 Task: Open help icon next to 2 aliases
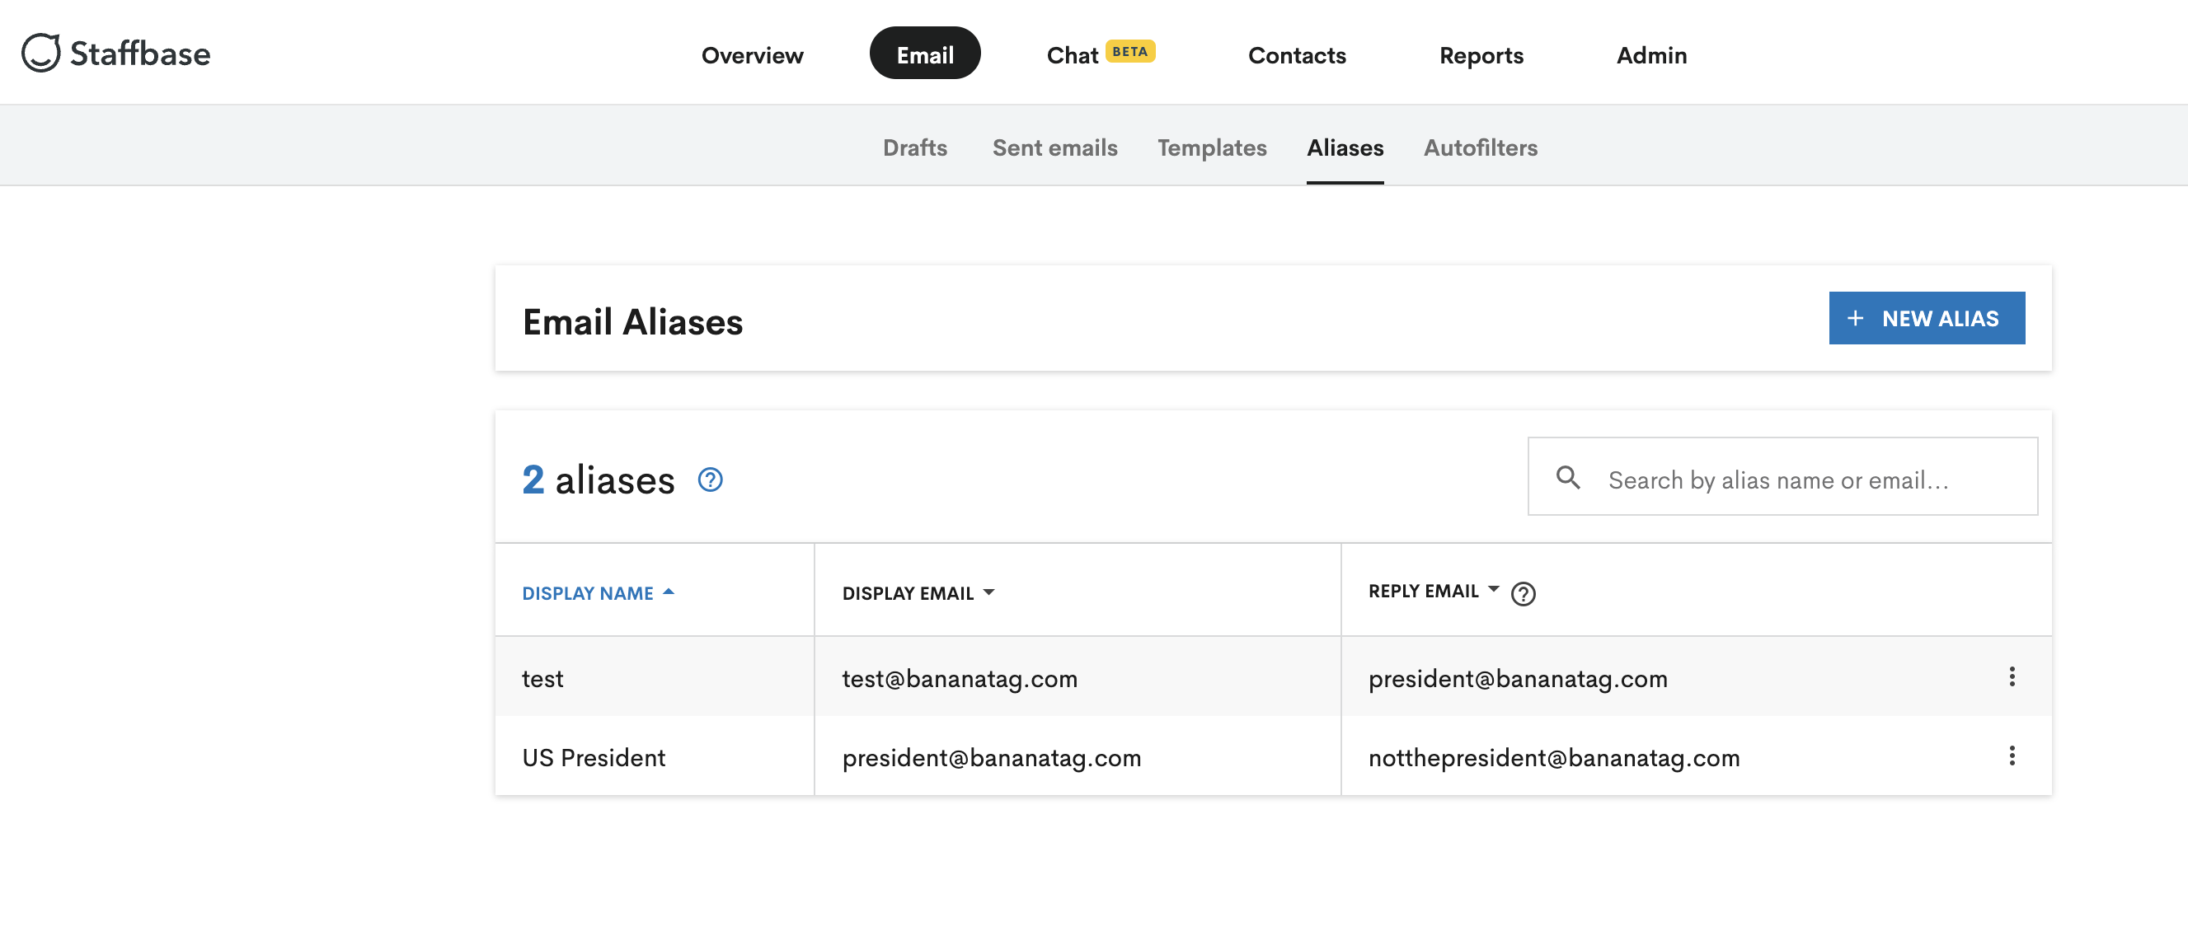pyautogui.click(x=710, y=480)
